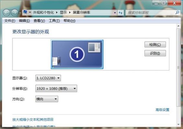Open the 分辨率 1920 × 1080 dropdown
Screen dimensions: 183x129
click(x=56, y=89)
